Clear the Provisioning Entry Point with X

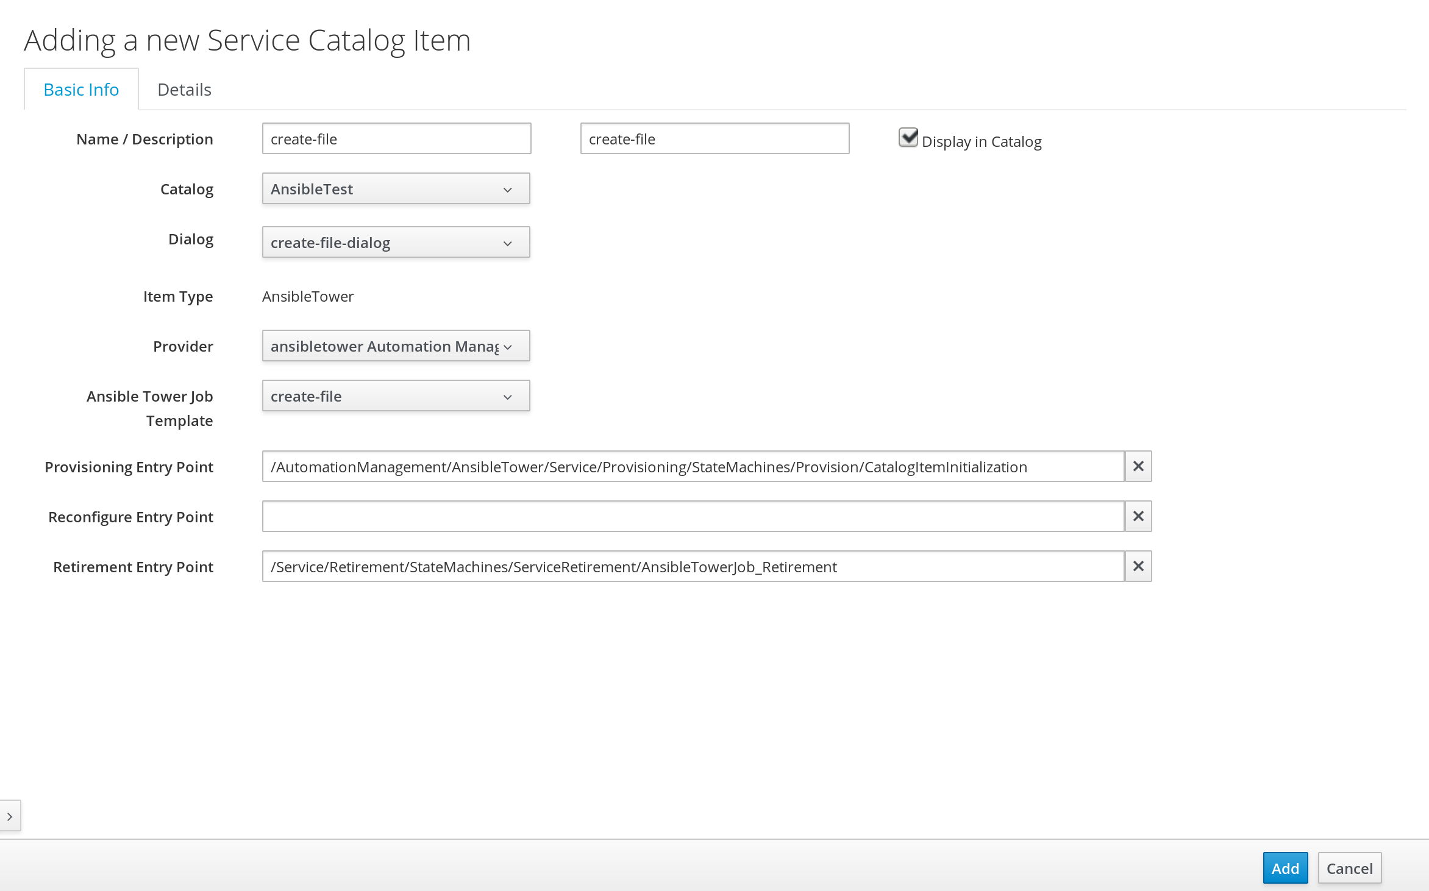[1138, 466]
